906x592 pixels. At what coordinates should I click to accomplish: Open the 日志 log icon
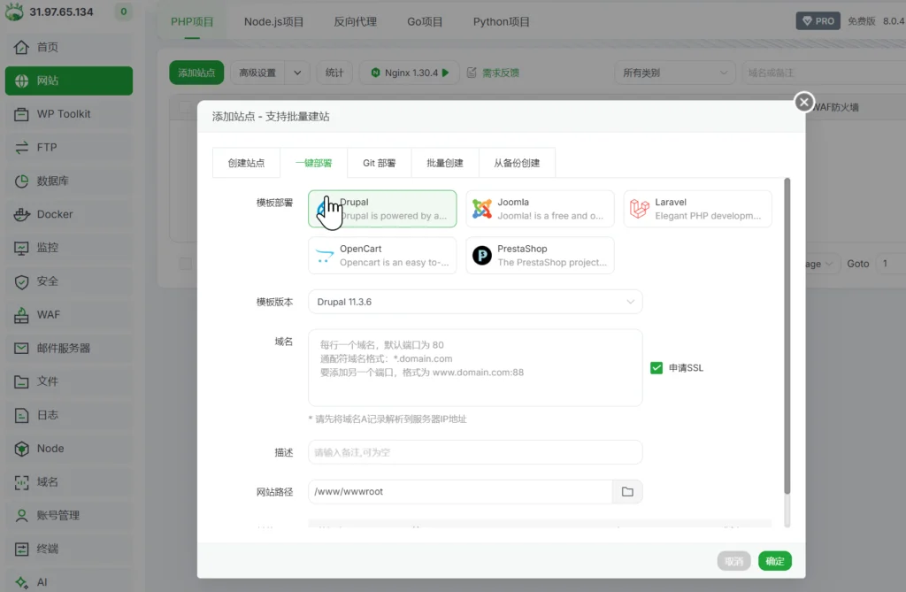(x=21, y=415)
